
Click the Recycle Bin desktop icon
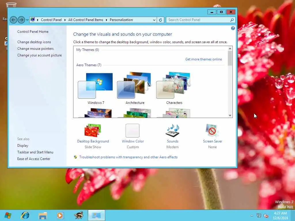(x=11, y=5)
